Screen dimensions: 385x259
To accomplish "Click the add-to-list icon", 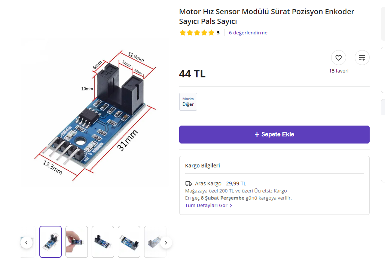I will (362, 58).
